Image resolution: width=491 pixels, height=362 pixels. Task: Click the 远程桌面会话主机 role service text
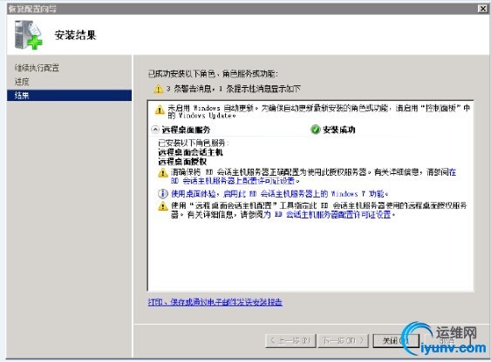pos(190,152)
